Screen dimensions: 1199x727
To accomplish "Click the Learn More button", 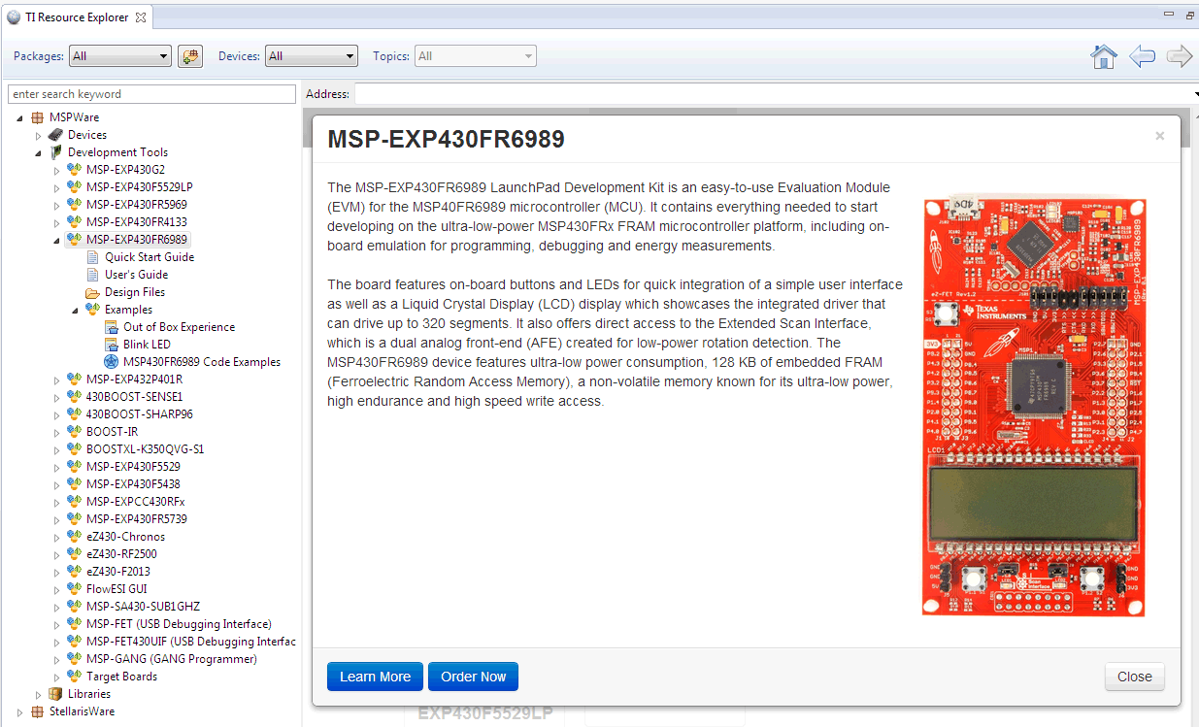I will click(x=375, y=677).
